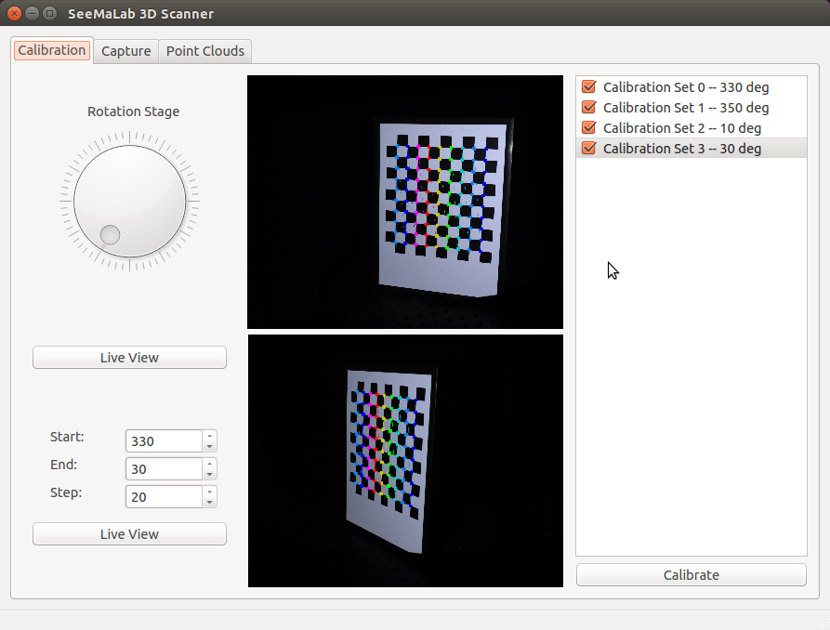Screen dimensions: 830x630
Task: Select 'Calibration Set 2 -- 10 deg' row
Action: [x=692, y=128]
